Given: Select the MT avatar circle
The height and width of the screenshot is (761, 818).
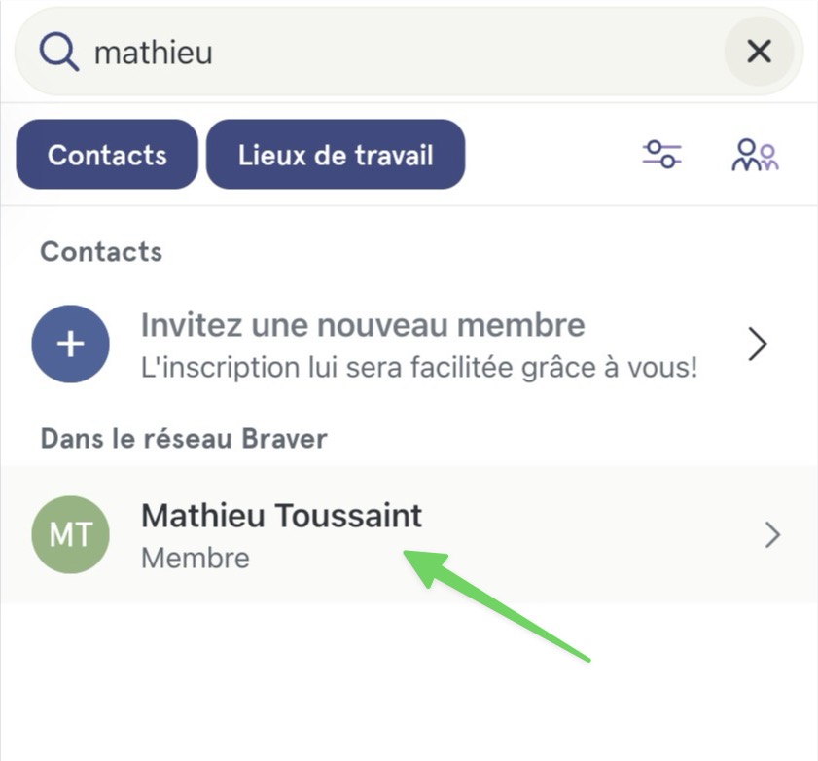Looking at the screenshot, I should click(x=70, y=534).
